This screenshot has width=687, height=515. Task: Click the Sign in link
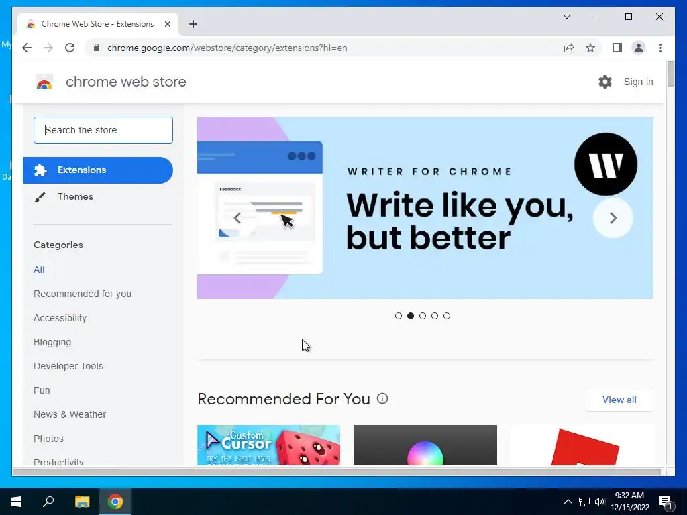point(638,82)
